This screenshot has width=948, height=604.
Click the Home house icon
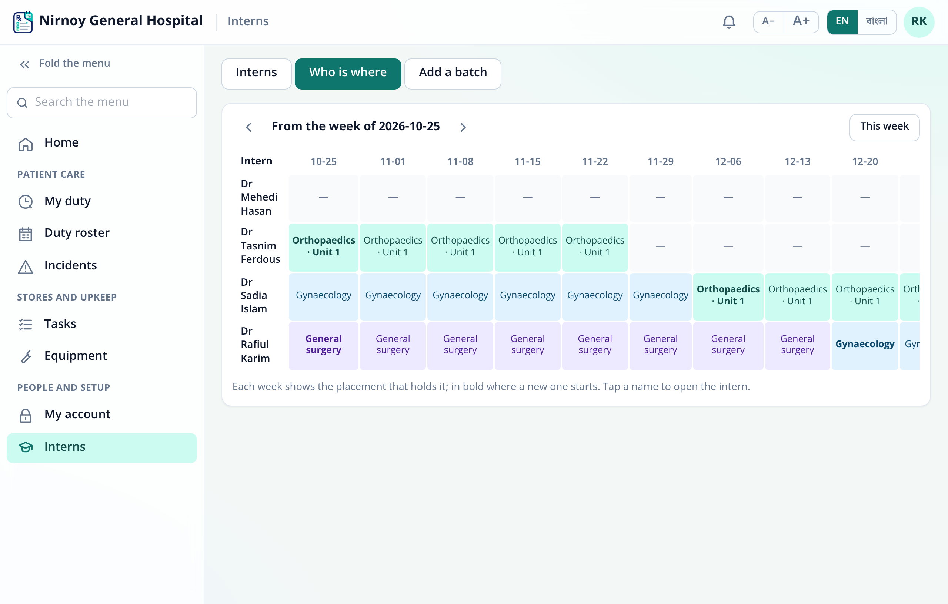click(26, 144)
